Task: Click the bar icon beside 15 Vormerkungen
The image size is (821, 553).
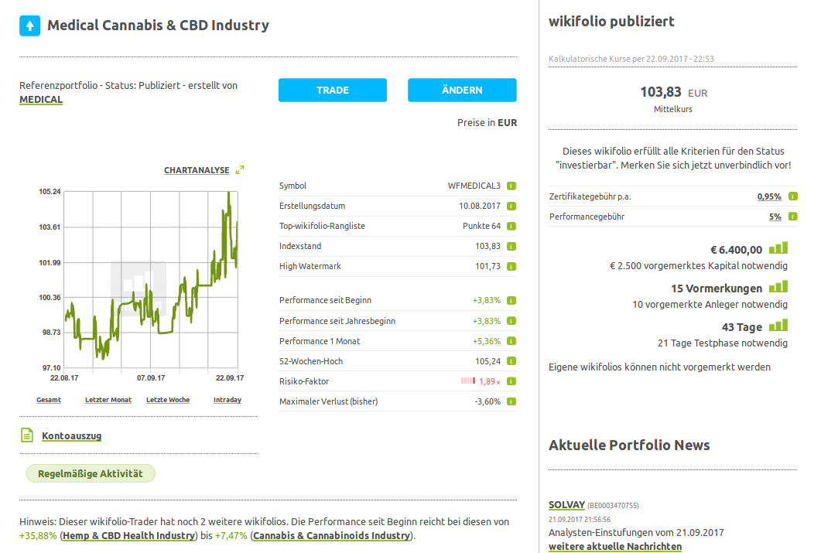Action: (778, 287)
